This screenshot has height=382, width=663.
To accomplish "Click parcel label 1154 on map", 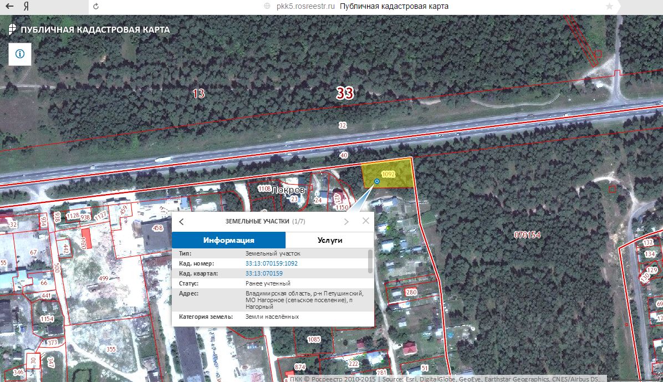I will coord(47,319).
